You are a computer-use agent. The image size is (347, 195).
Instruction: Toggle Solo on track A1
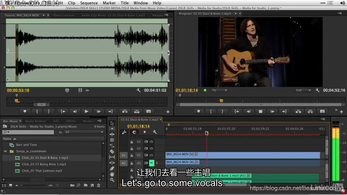coord(157,163)
